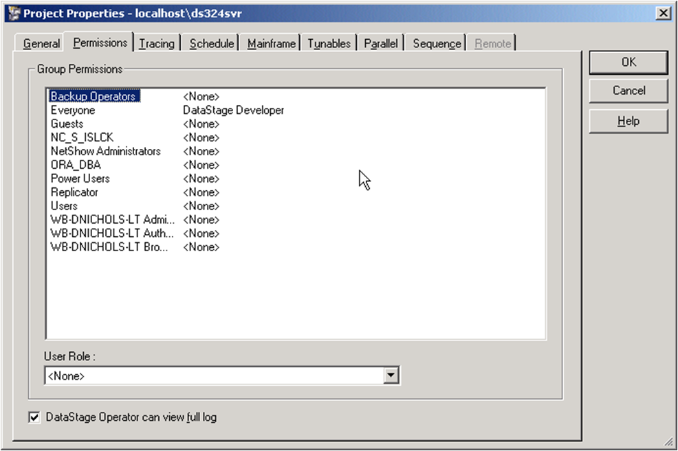Screen dimensions: 678x451
Task: Switch to the General tab
Action: (x=41, y=43)
